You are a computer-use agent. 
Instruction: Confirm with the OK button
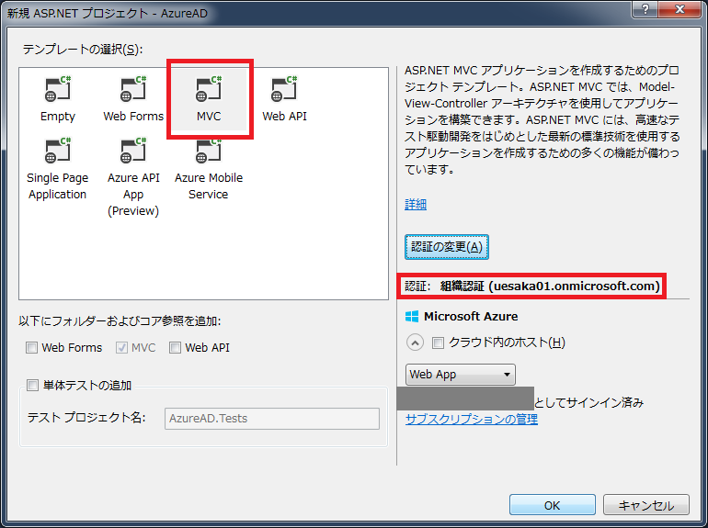tap(553, 505)
